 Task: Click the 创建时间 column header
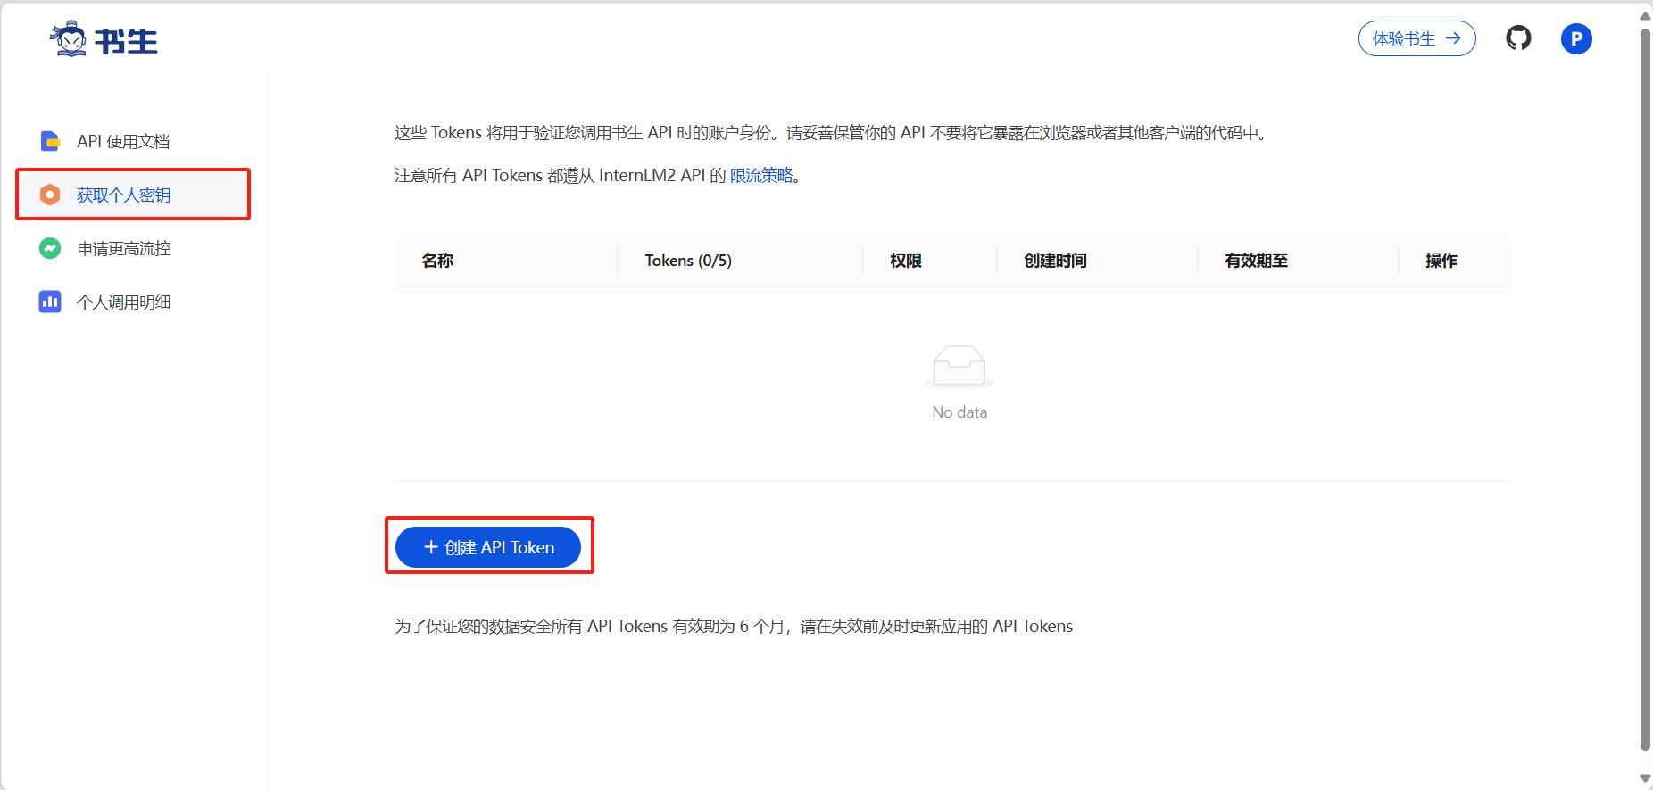[x=1097, y=261]
